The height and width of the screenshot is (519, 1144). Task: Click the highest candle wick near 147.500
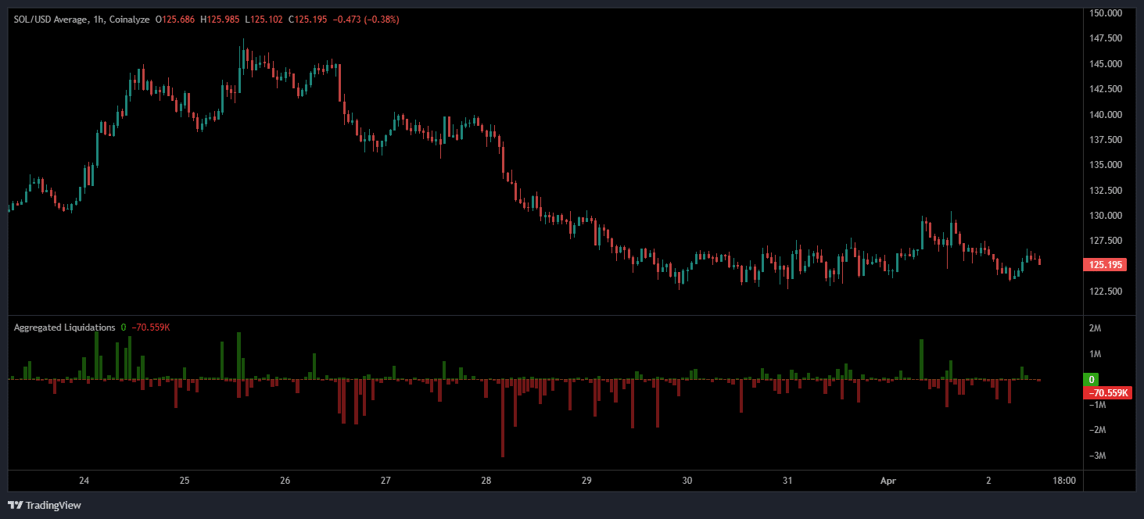(x=243, y=44)
